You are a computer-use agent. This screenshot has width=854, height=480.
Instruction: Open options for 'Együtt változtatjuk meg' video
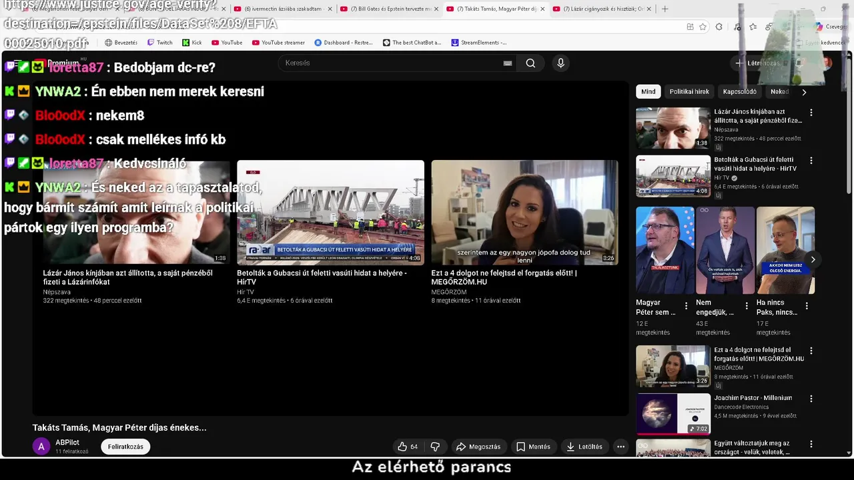[x=811, y=444]
